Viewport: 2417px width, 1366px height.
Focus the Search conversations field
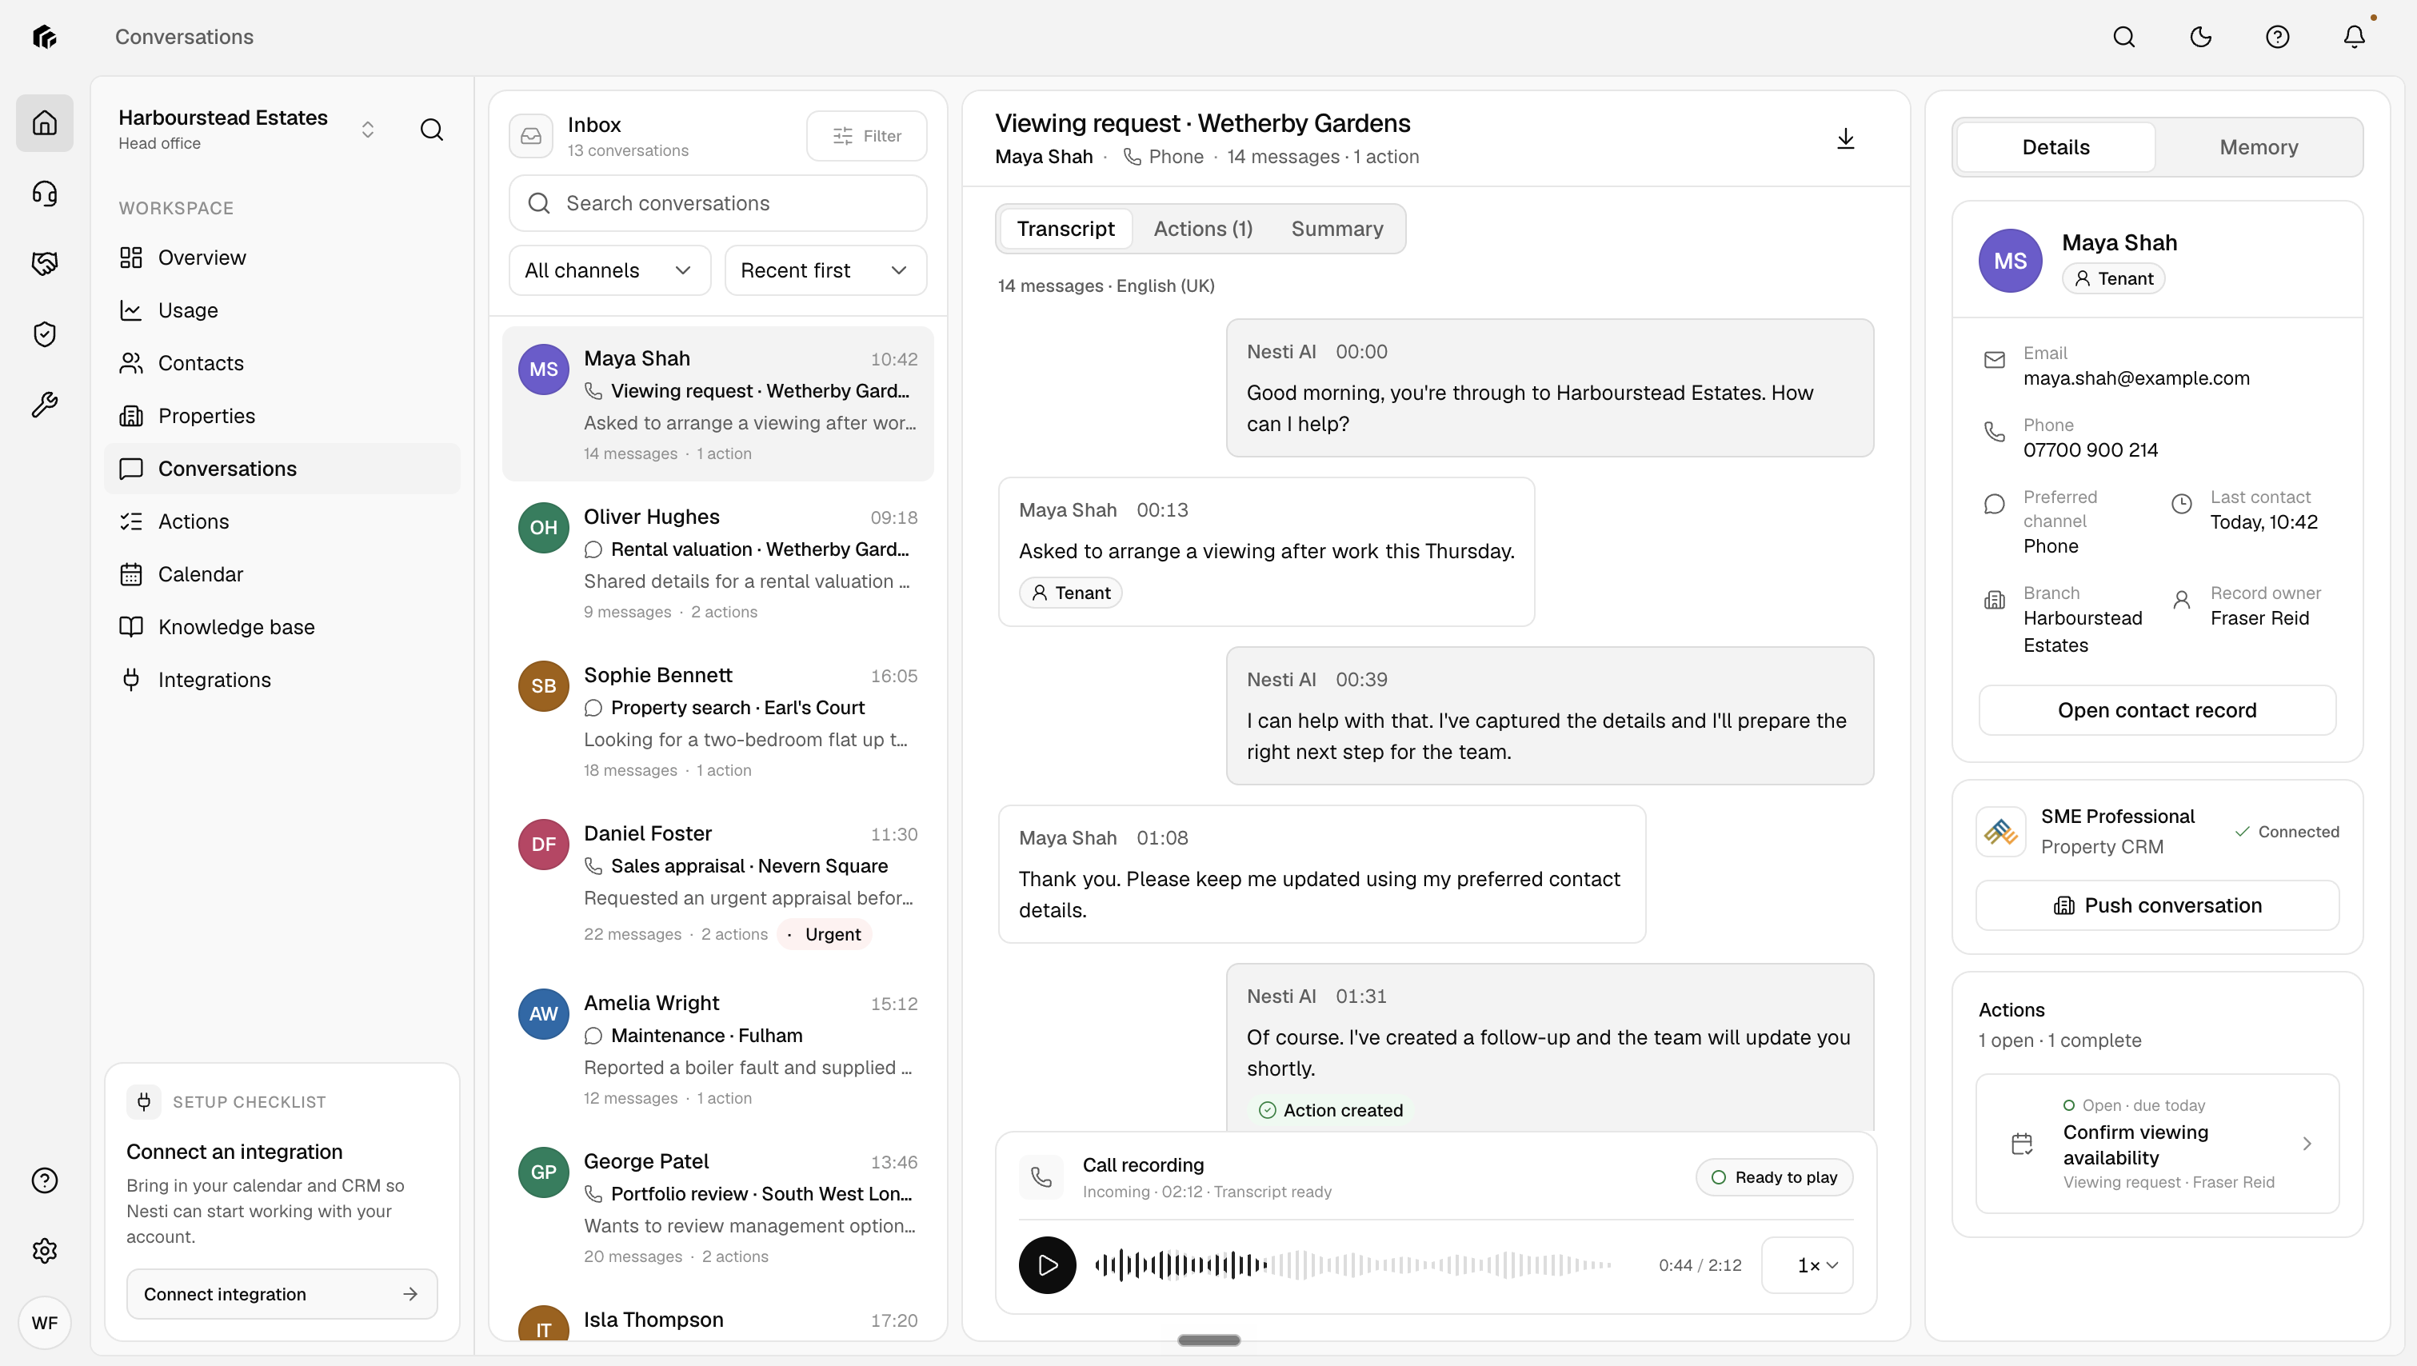pyautogui.click(x=717, y=204)
